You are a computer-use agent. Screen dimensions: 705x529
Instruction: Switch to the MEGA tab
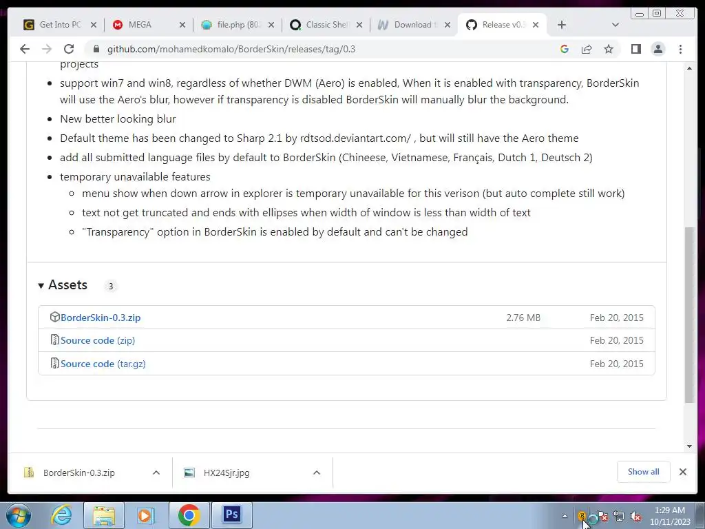pos(149,25)
